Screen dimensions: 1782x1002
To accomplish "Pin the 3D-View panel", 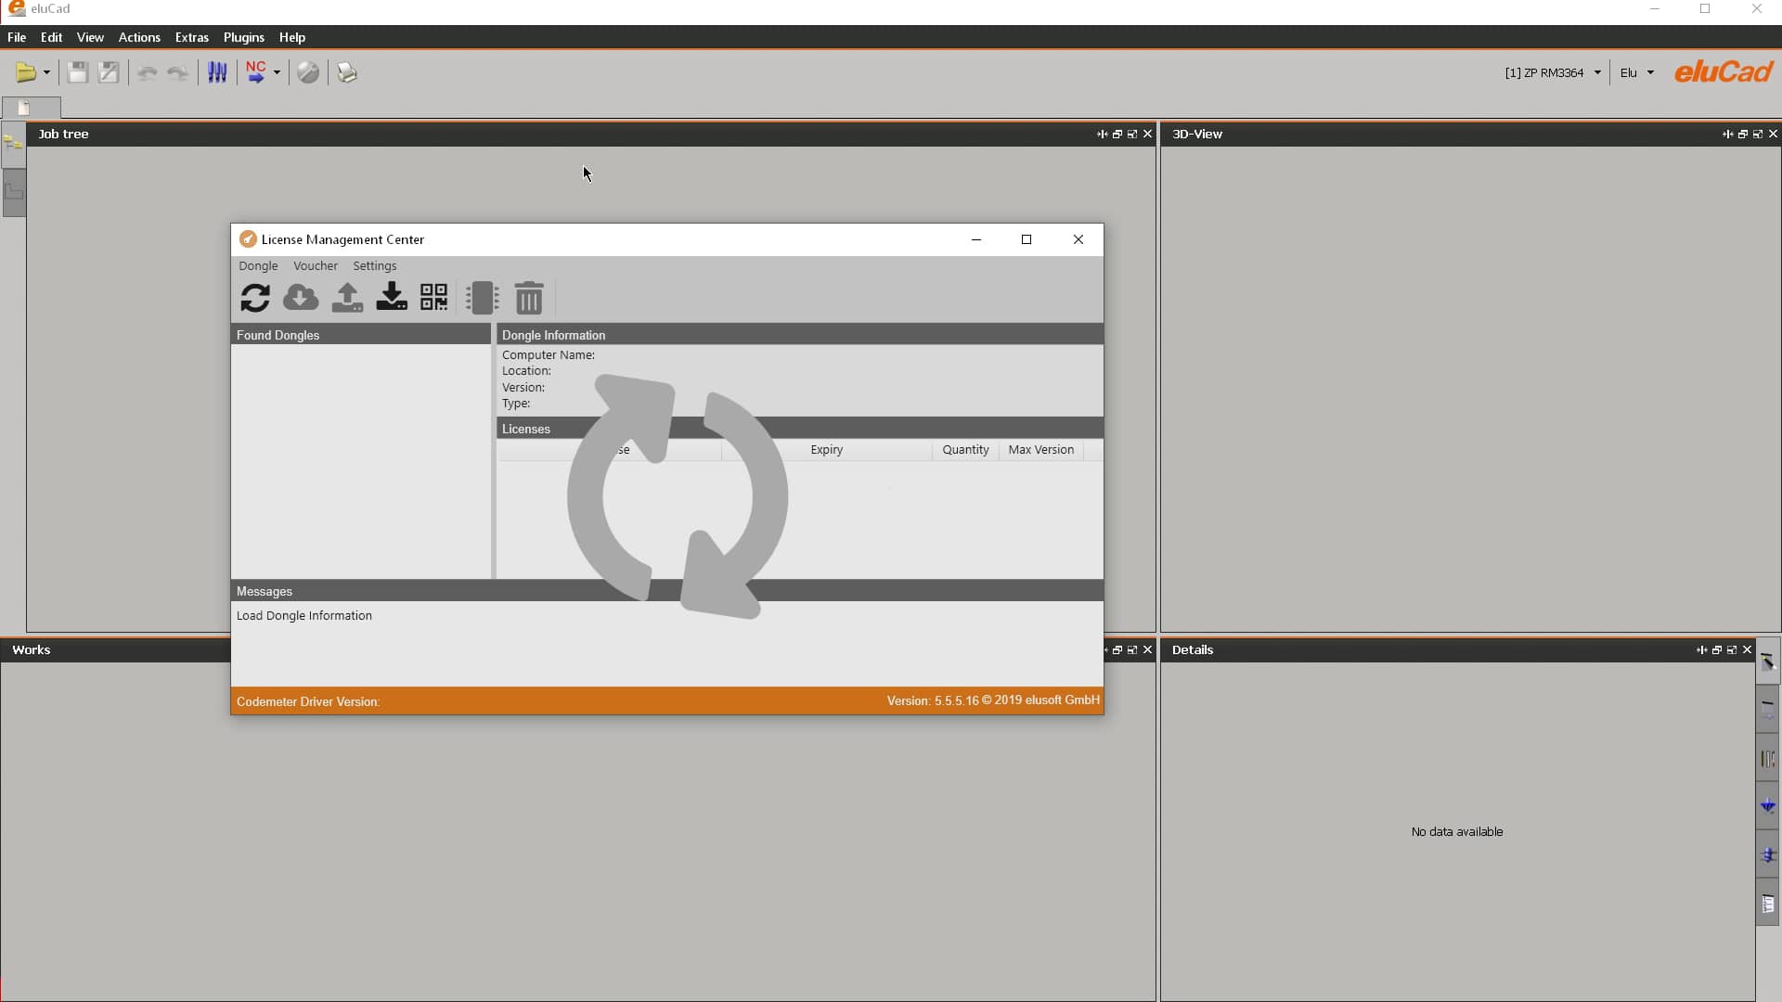I will point(1727,134).
